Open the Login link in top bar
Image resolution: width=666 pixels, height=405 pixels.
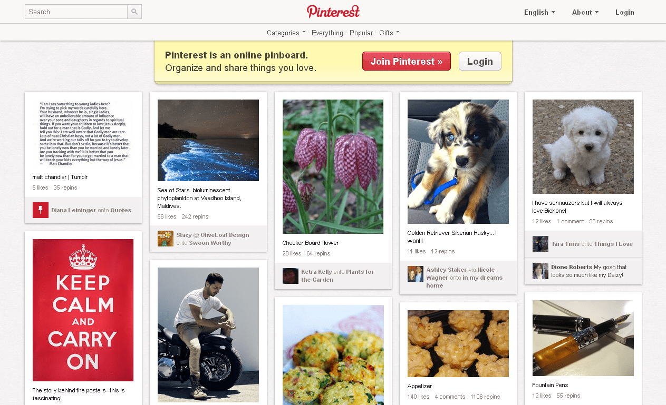click(624, 12)
